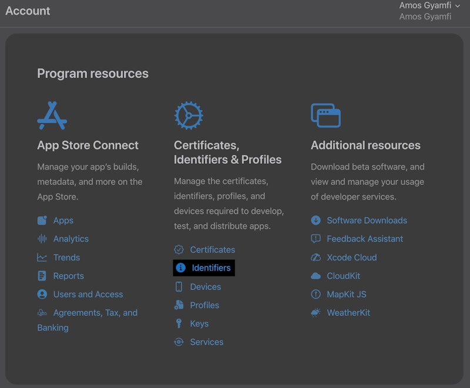This screenshot has width=470, height=388.
Task: Click the Additional resources windows icon
Action: [325, 116]
